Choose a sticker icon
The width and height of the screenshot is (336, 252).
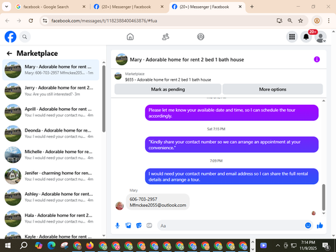pyautogui.click(x=139, y=225)
